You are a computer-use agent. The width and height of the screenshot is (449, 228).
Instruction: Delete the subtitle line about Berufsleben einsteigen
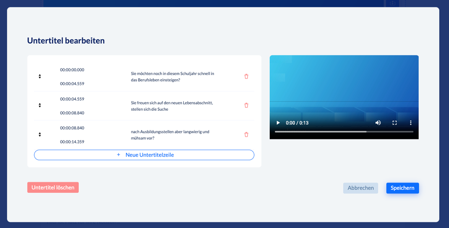[x=246, y=76]
